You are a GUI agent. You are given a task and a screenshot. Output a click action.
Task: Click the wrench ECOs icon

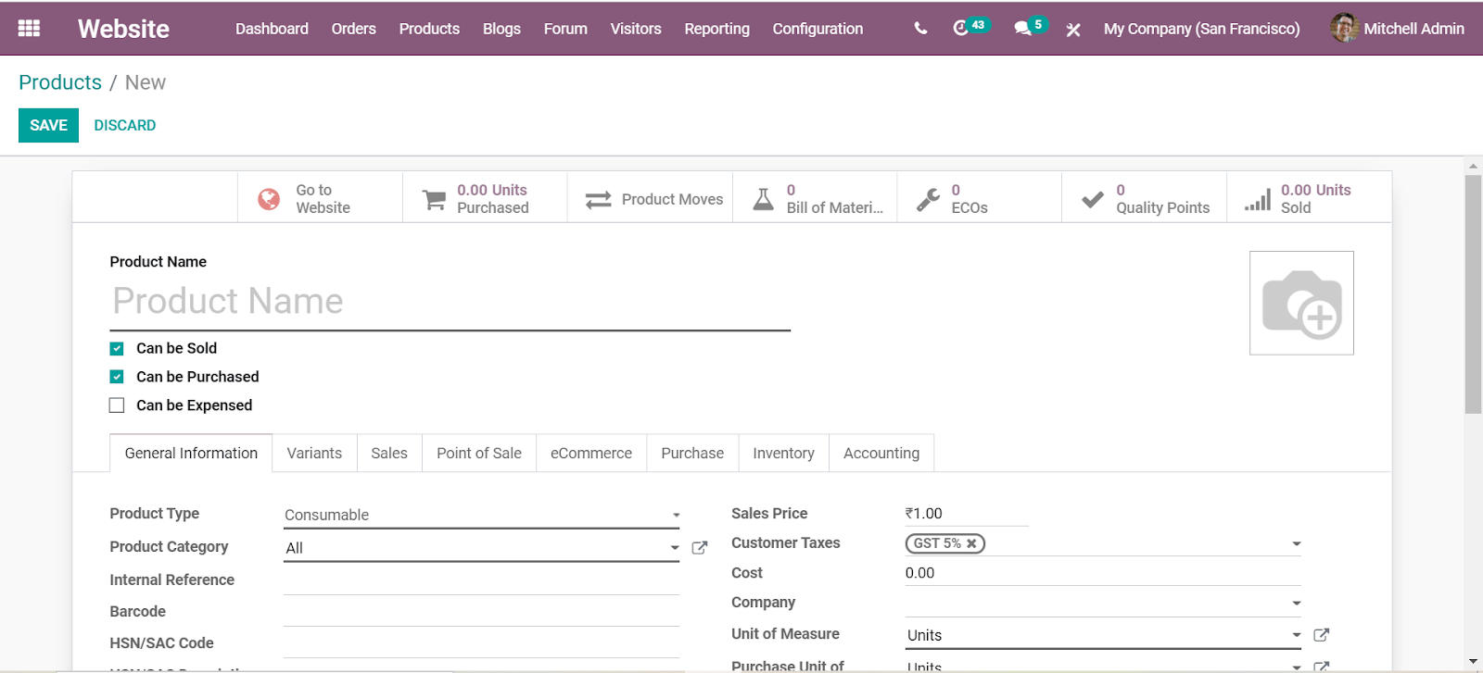pyautogui.click(x=928, y=199)
